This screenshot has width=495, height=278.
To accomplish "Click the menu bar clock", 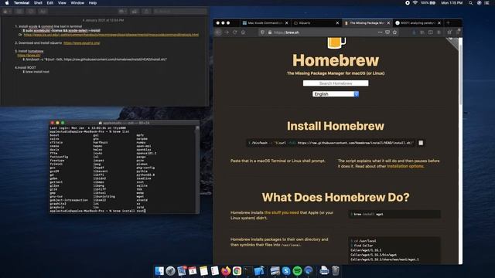I will [452, 3].
